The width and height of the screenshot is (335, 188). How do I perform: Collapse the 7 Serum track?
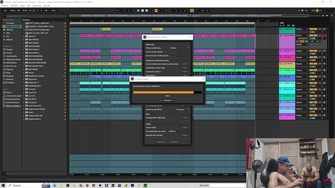281,77
